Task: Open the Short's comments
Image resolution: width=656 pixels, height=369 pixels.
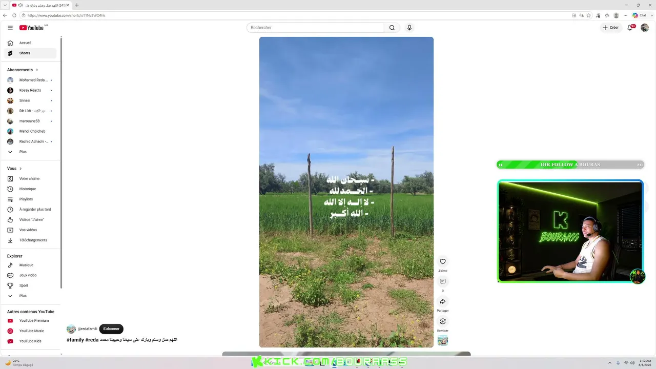Action: point(443,281)
